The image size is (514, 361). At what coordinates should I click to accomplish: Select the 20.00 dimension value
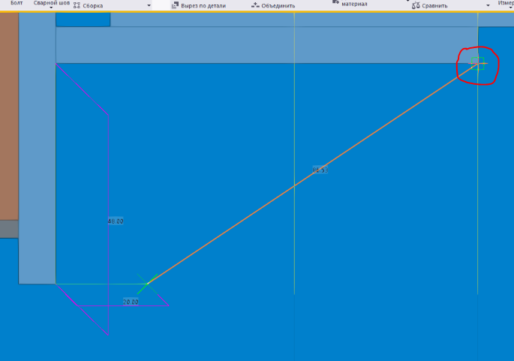click(x=131, y=302)
